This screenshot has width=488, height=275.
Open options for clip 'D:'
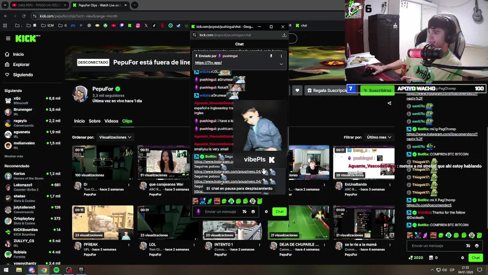tap(129, 185)
